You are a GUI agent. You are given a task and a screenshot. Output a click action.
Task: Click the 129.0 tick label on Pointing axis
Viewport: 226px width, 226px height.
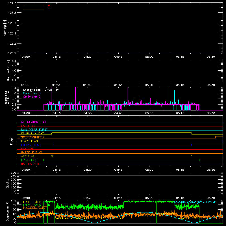pos(12,3)
